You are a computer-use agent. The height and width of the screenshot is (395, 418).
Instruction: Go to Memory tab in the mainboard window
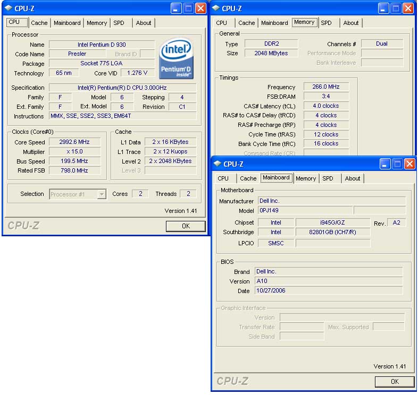pos(306,178)
